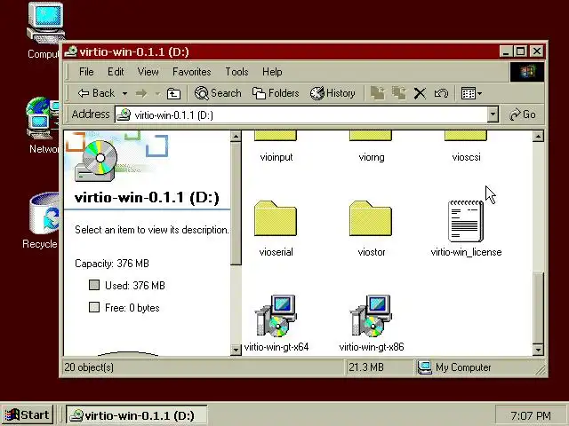Click the 20 object(s) status text

89,367
